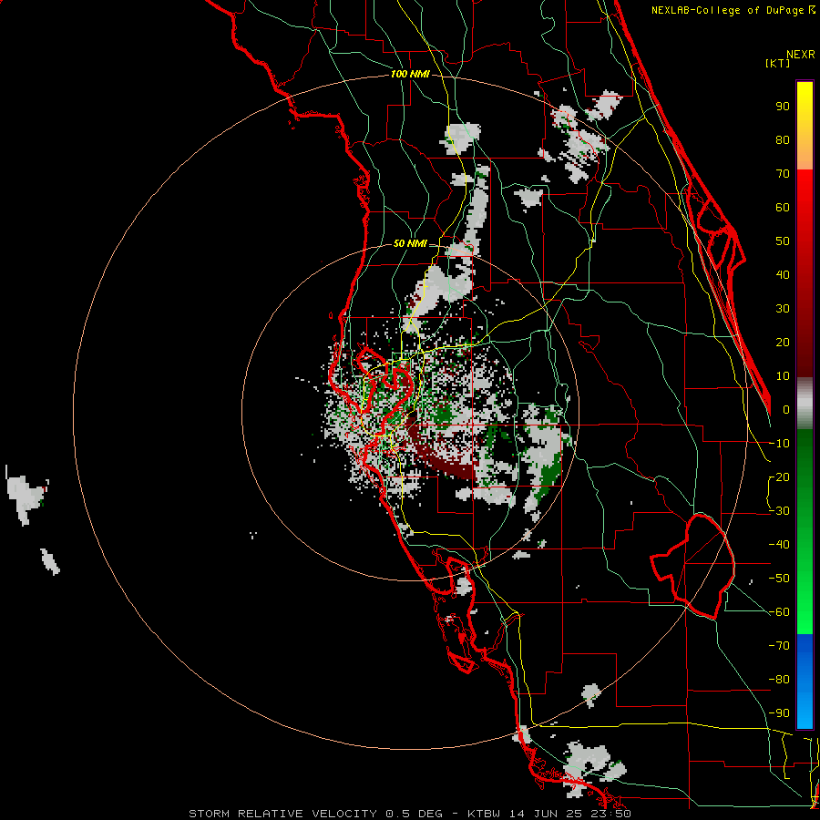The width and height of the screenshot is (820, 820).
Task: Click the positive 80 scale value
Action: click(x=783, y=139)
